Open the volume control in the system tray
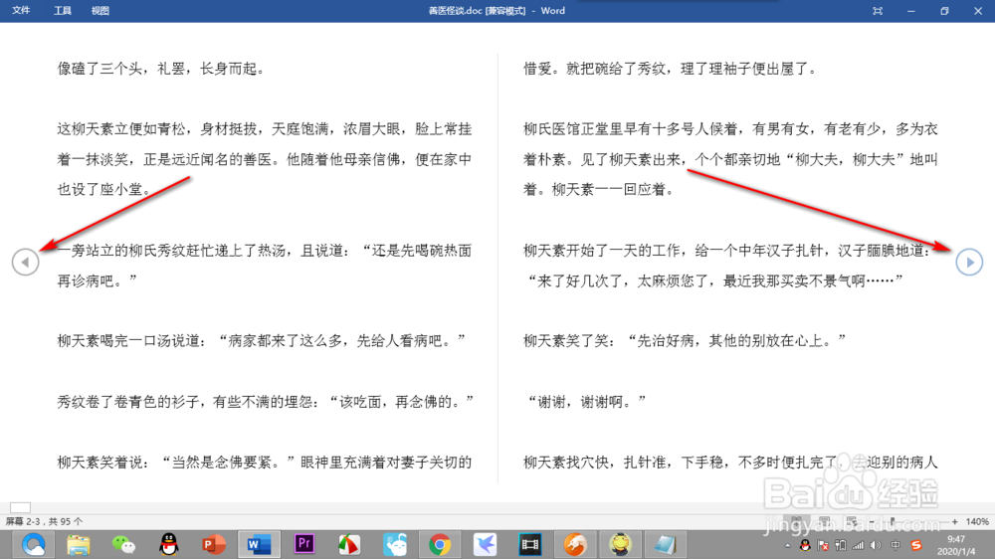The image size is (995, 559). pyautogui.click(x=876, y=545)
